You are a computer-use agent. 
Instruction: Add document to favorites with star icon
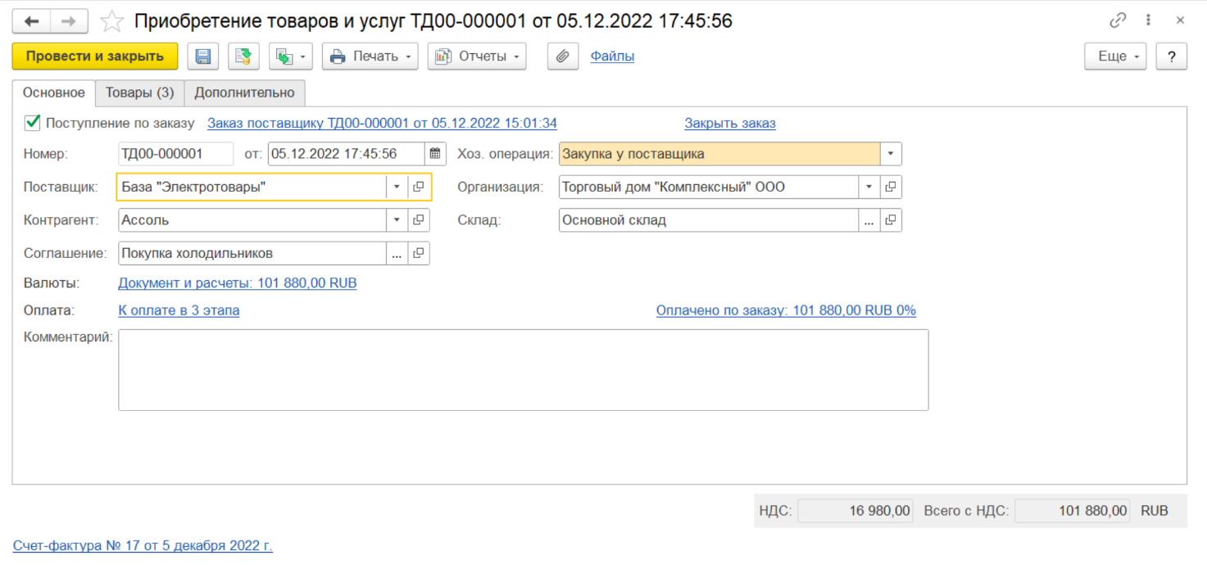click(x=112, y=21)
